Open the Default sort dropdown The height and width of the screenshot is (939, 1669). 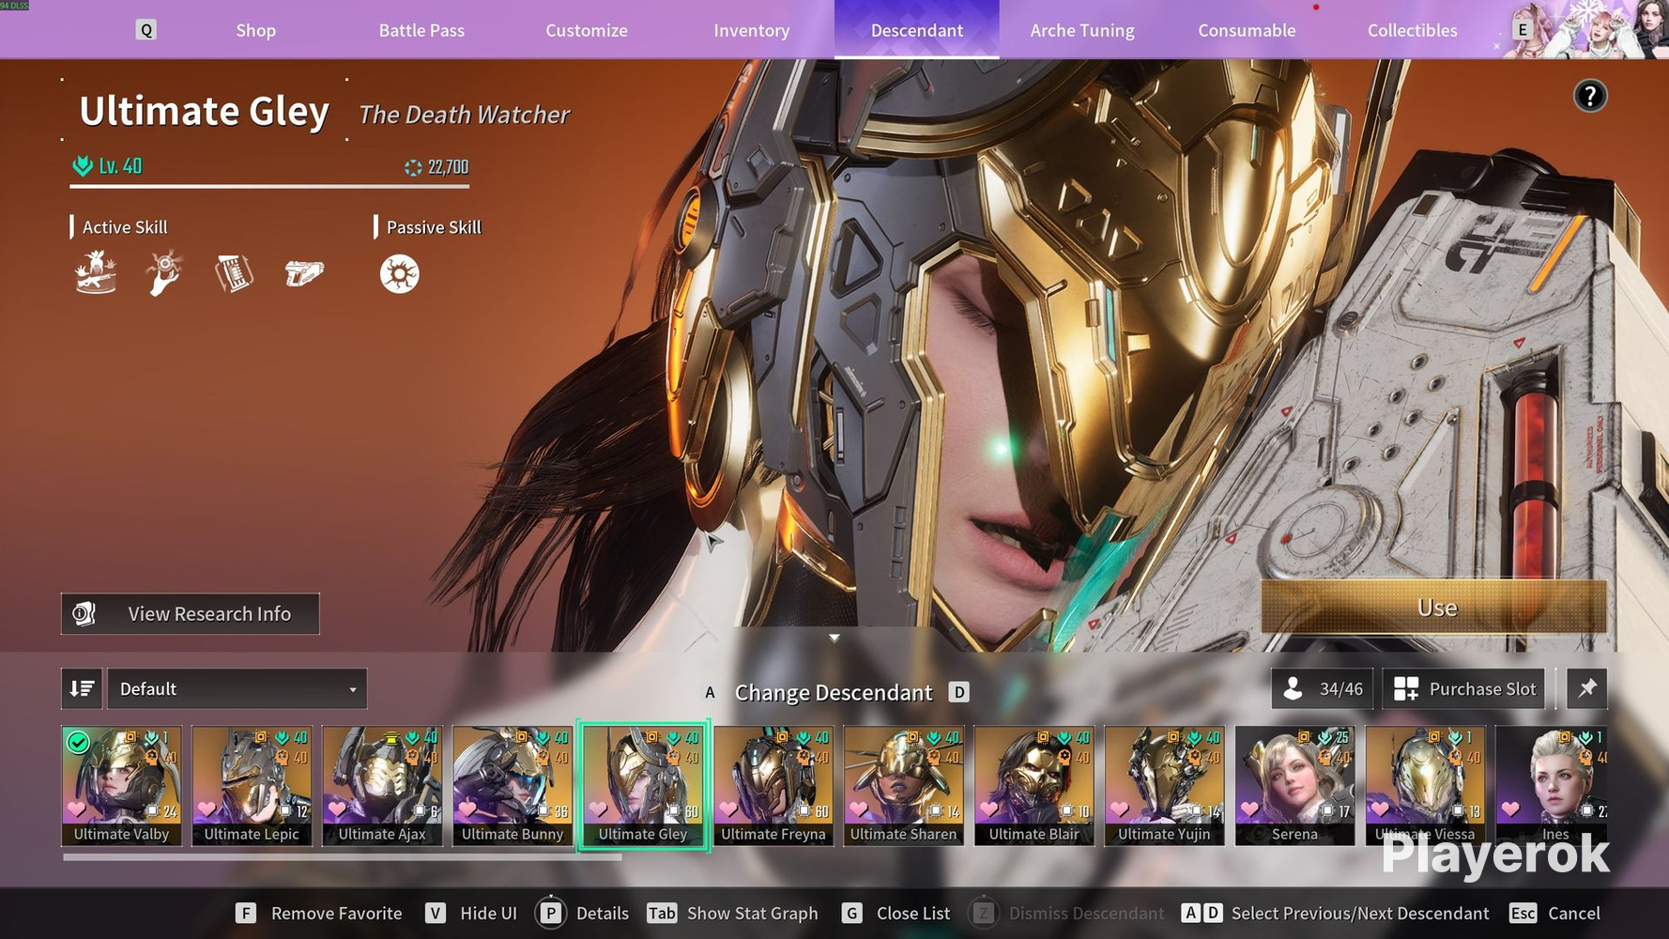point(237,689)
